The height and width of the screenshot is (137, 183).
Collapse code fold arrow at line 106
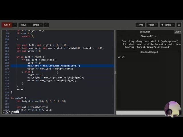(9, 57)
